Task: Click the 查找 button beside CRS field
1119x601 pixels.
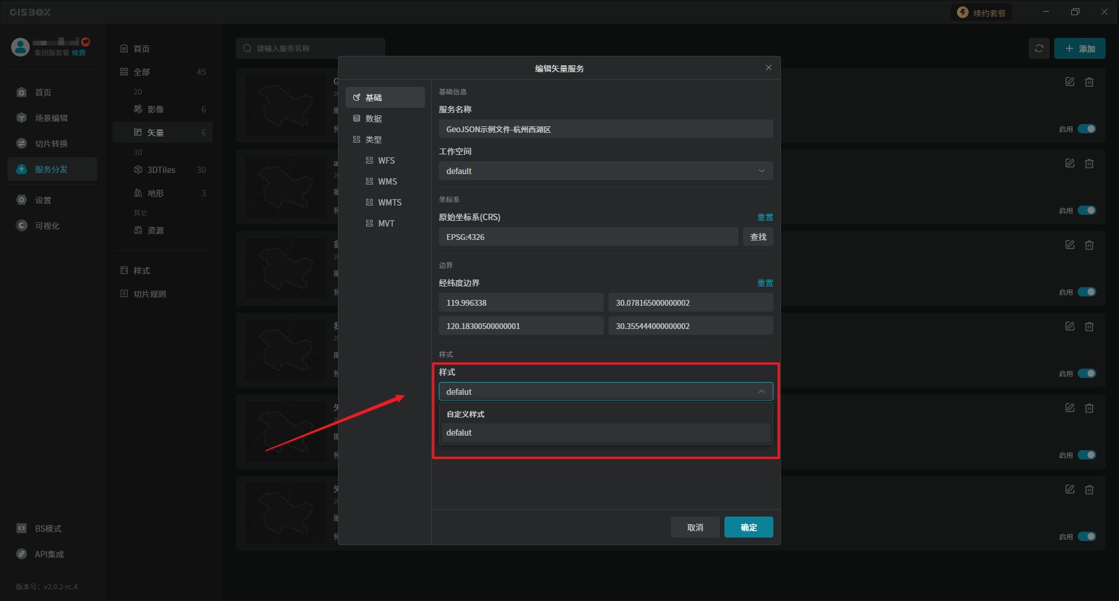Action: (x=758, y=237)
